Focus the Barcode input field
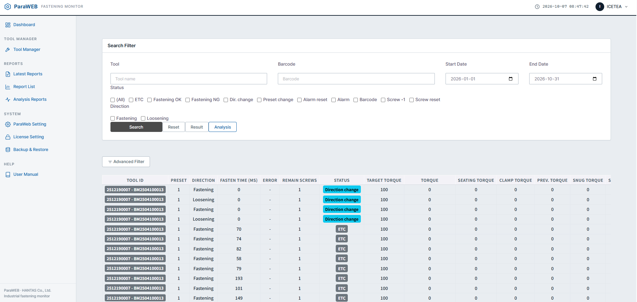 [356, 79]
